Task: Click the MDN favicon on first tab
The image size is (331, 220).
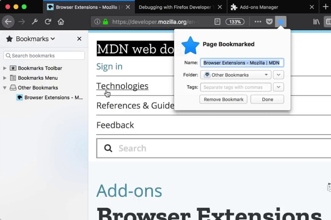Action: pyautogui.click(x=50, y=7)
